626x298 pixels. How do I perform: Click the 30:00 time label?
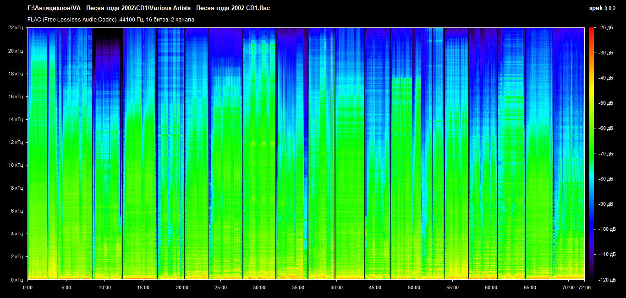tap(259, 288)
